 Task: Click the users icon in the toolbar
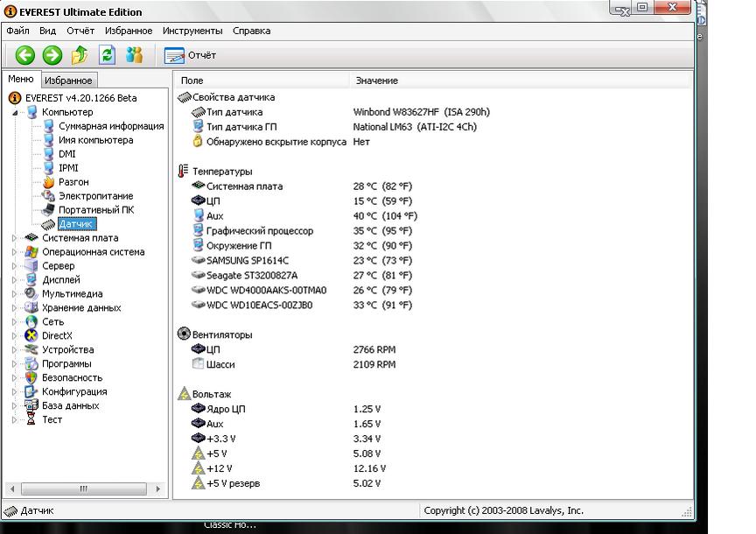coord(134,55)
